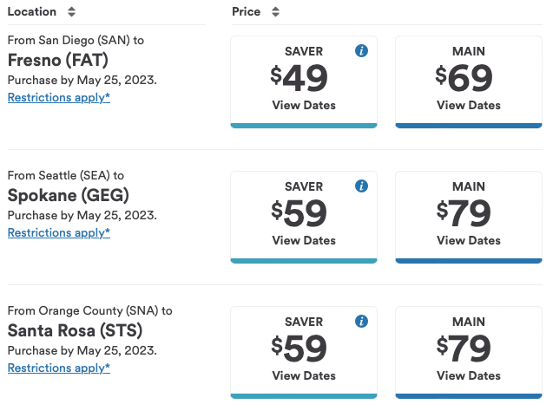Click the Santa Rosa (STS) destination heading

(x=75, y=330)
